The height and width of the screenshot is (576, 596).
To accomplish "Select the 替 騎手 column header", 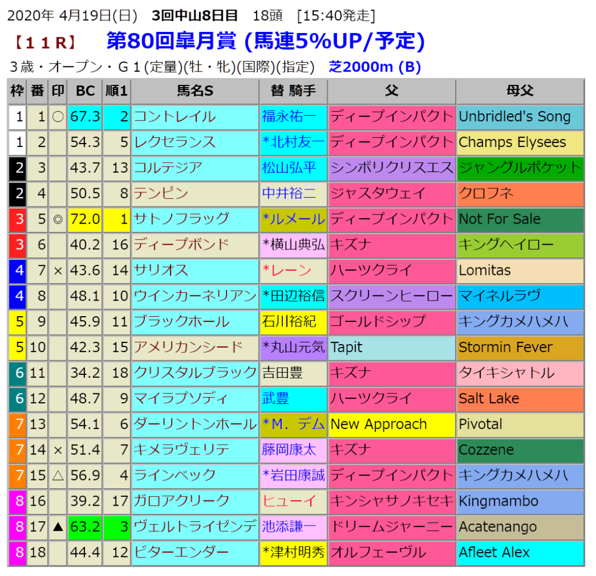I will point(293,91).
